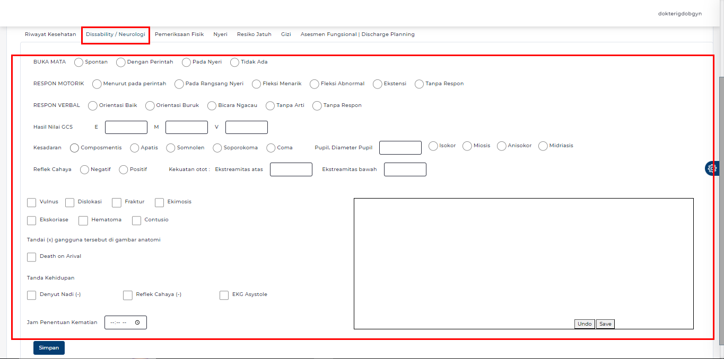Switch to Pemeriksaan Fisik tab
The width and height of the screenshot is (724, 359).
[x=179, y=34]
